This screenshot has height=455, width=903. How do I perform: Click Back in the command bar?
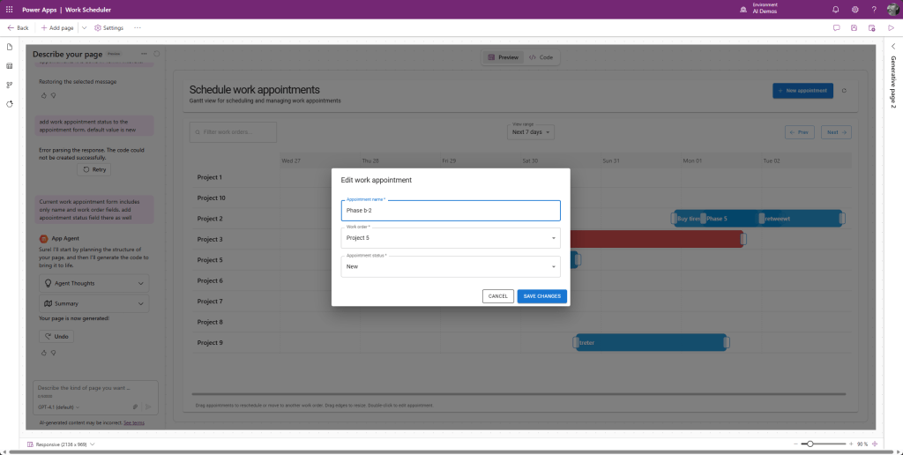[x=18, y=28]
